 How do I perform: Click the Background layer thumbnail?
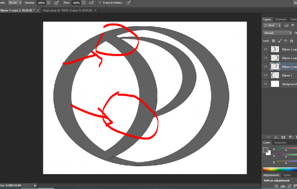click(275, 84)
